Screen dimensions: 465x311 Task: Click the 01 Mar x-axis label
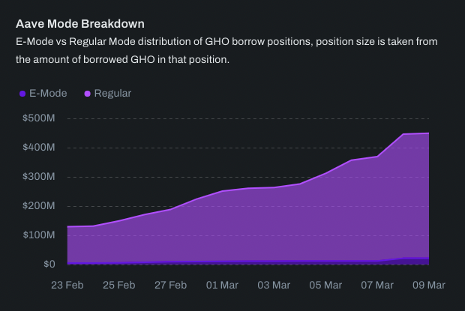point(222,285)
